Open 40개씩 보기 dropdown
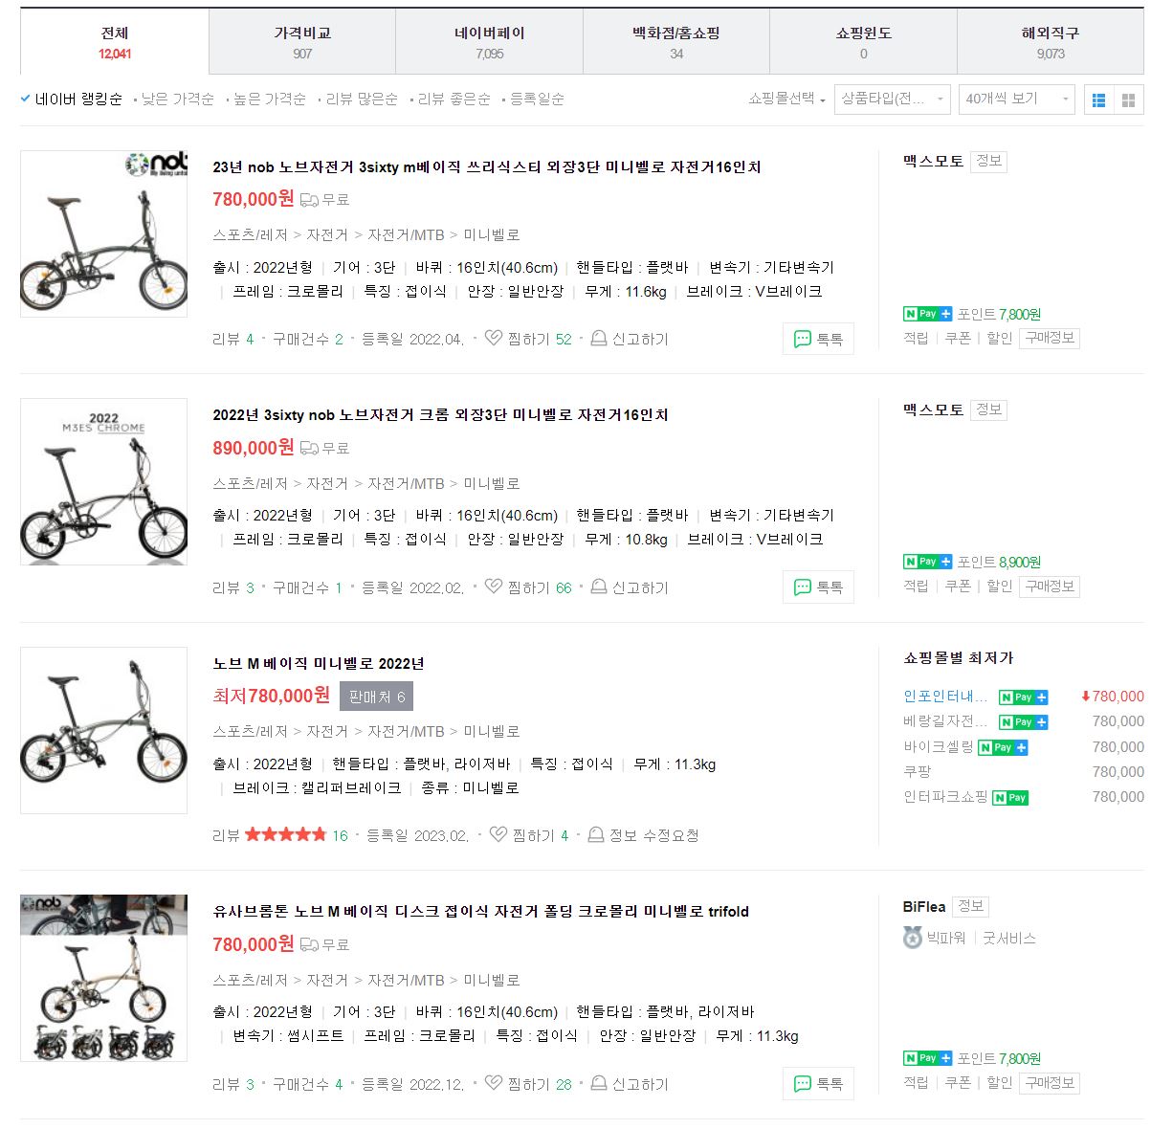The height and width of the screenshot is (1129, 1173). (1016, 100)
